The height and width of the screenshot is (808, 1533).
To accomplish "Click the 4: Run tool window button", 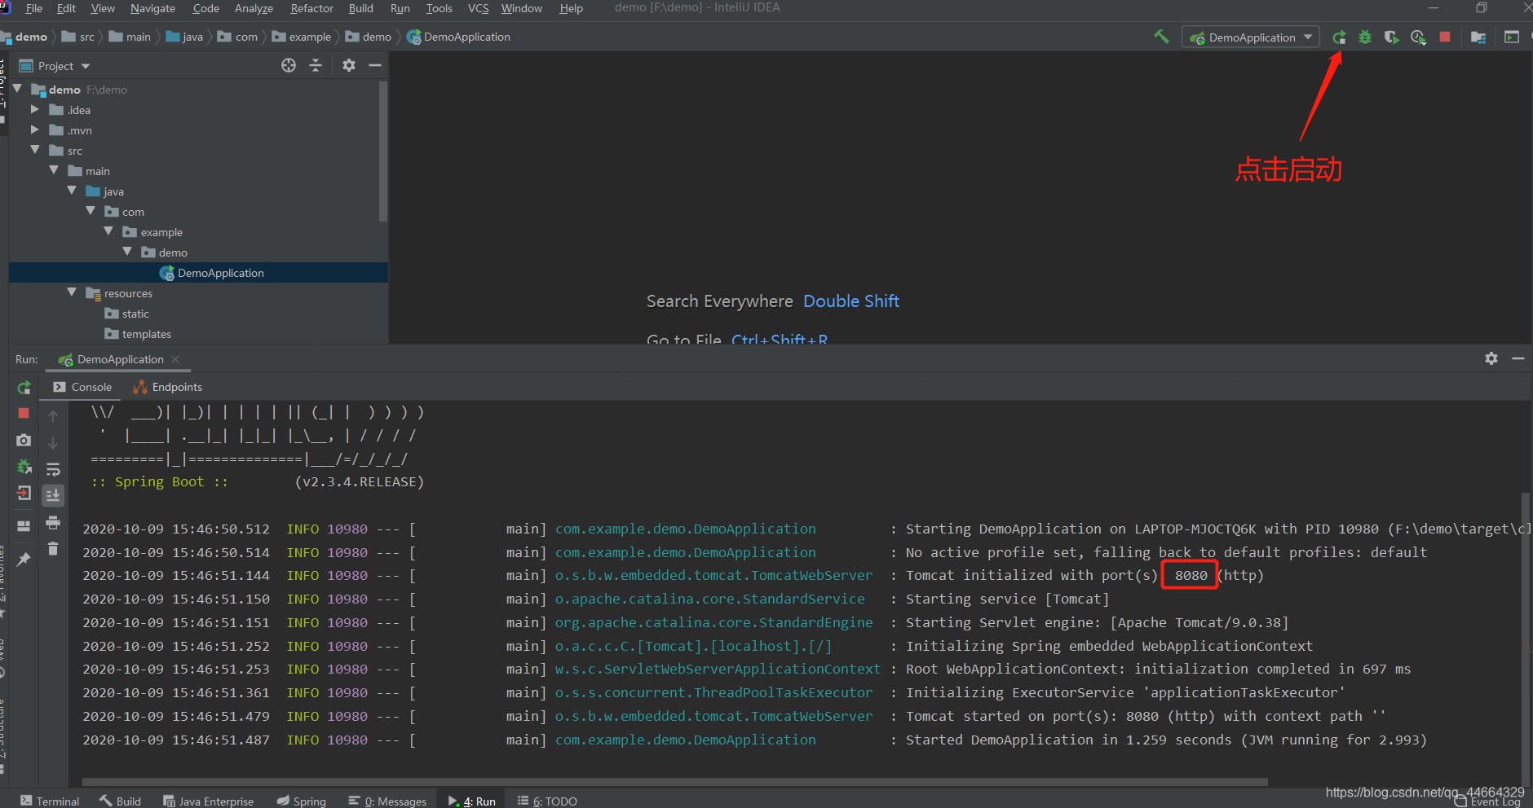I will click(472, 801).
